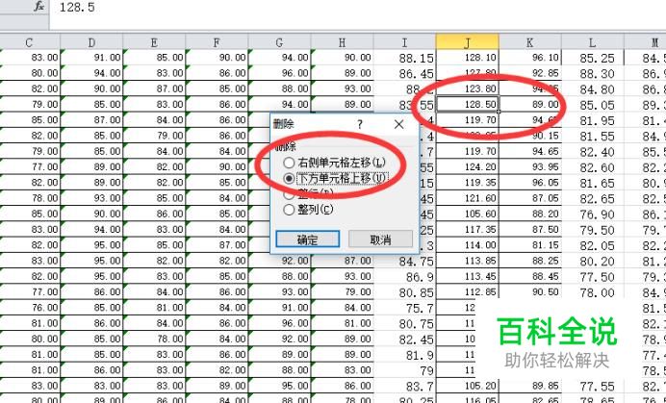Click cell 87.50 in column K
666x403 pixels.
tap(530, 230)
